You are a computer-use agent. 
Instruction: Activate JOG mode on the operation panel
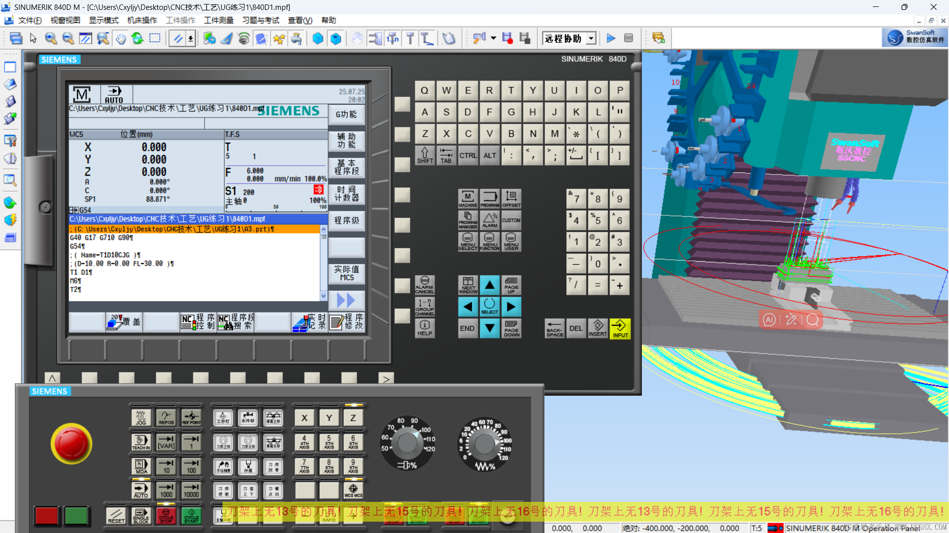pyautogui.click(x=141, y=417)
